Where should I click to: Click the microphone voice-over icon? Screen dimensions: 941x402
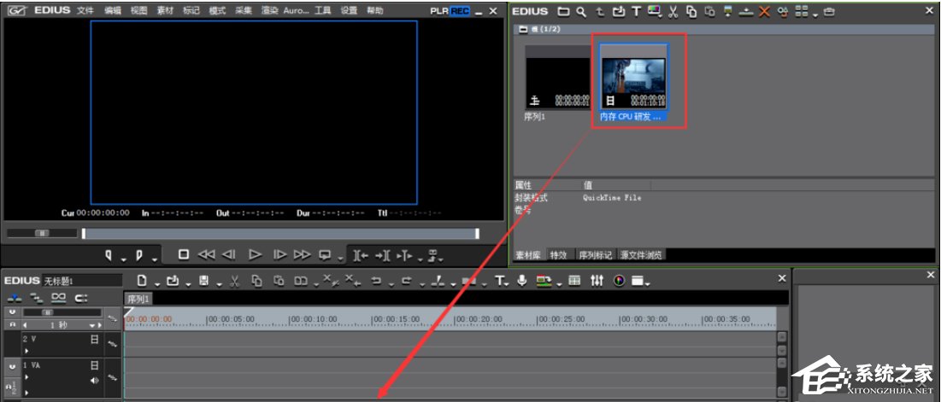coord(522,281)
